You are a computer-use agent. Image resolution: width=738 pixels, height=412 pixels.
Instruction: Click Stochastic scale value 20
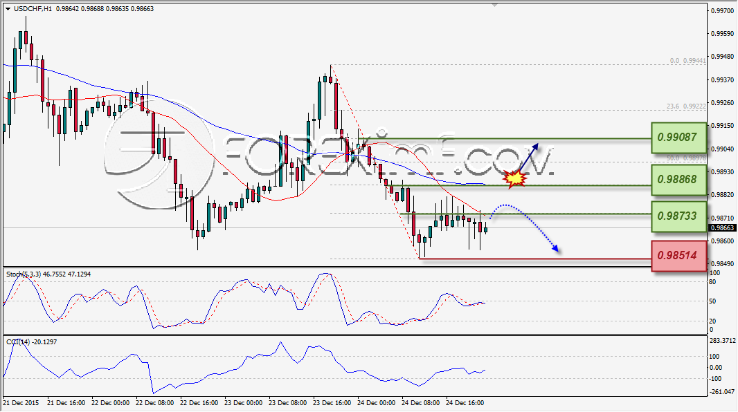(712, 321)
